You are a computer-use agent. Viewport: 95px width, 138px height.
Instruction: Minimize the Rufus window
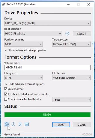coord(68,4)
